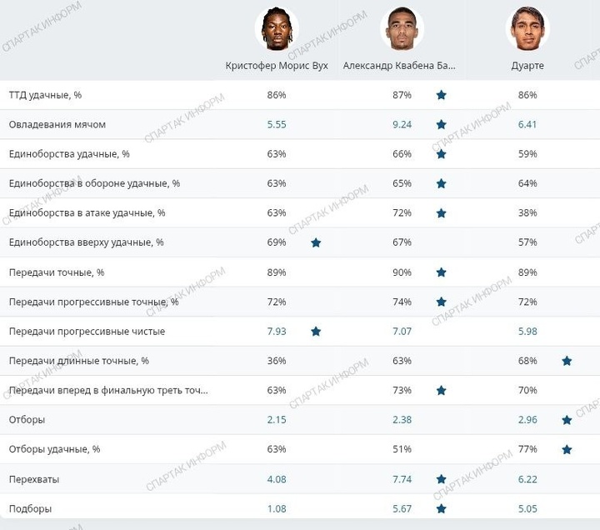The height and width of the screenshot is (530, 600).
Task: Click the star in the Отборы удачные row
Action: tap(567, 449)
